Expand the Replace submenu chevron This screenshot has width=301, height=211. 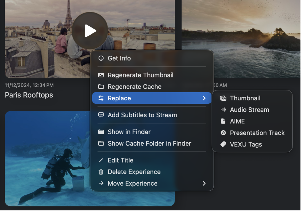click(204, 98)
